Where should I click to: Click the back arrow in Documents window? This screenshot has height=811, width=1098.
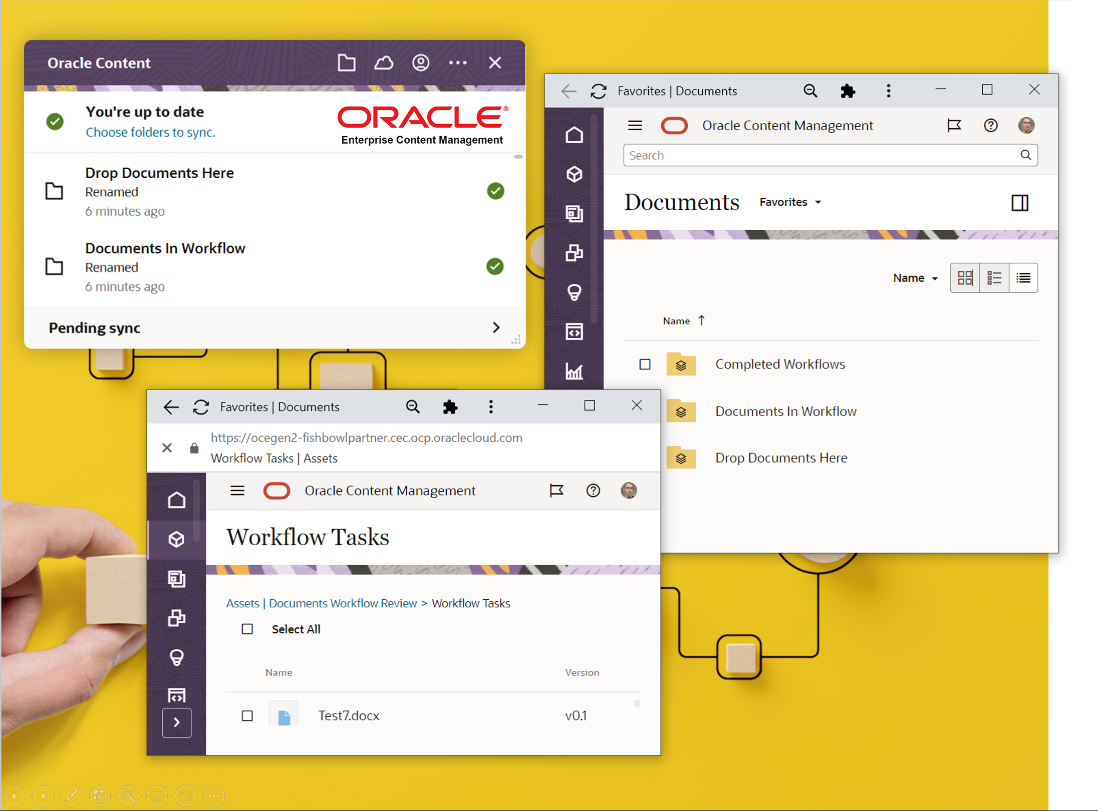(569, 91)
